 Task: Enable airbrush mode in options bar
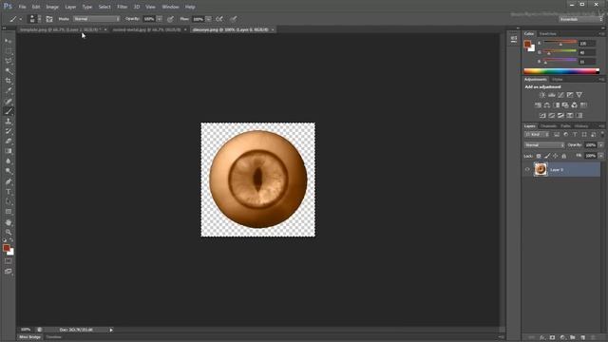click(219, 19)
